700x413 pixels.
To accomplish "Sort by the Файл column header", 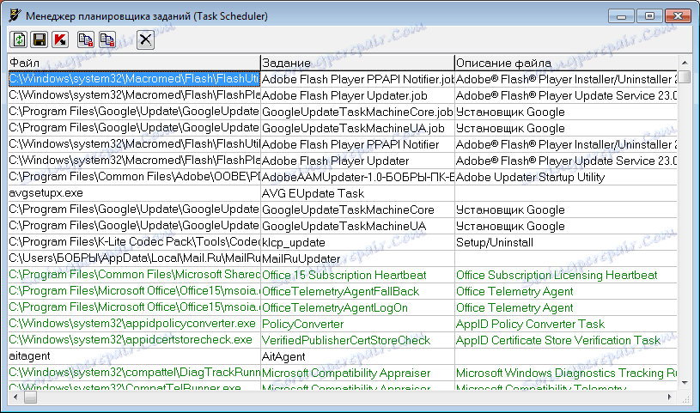I will click(x=134, y=63).
